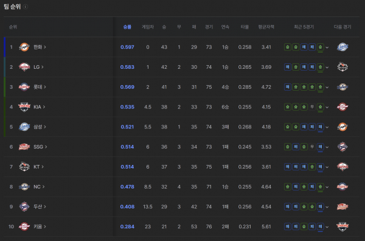This screenshot has width=365, height=241.
Task: Click the LG Twins team logo
Action: coord(24,67)
